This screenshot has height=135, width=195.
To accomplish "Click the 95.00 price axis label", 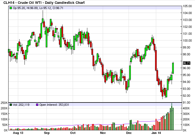I will (x=186, y=75).
